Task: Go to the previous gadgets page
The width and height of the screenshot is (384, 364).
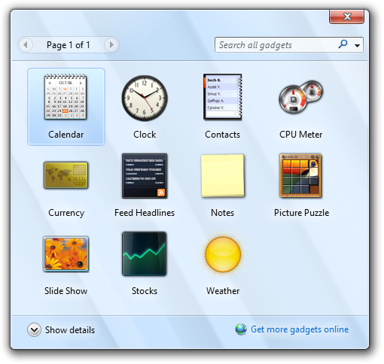Action: click(x=26, y=45)
